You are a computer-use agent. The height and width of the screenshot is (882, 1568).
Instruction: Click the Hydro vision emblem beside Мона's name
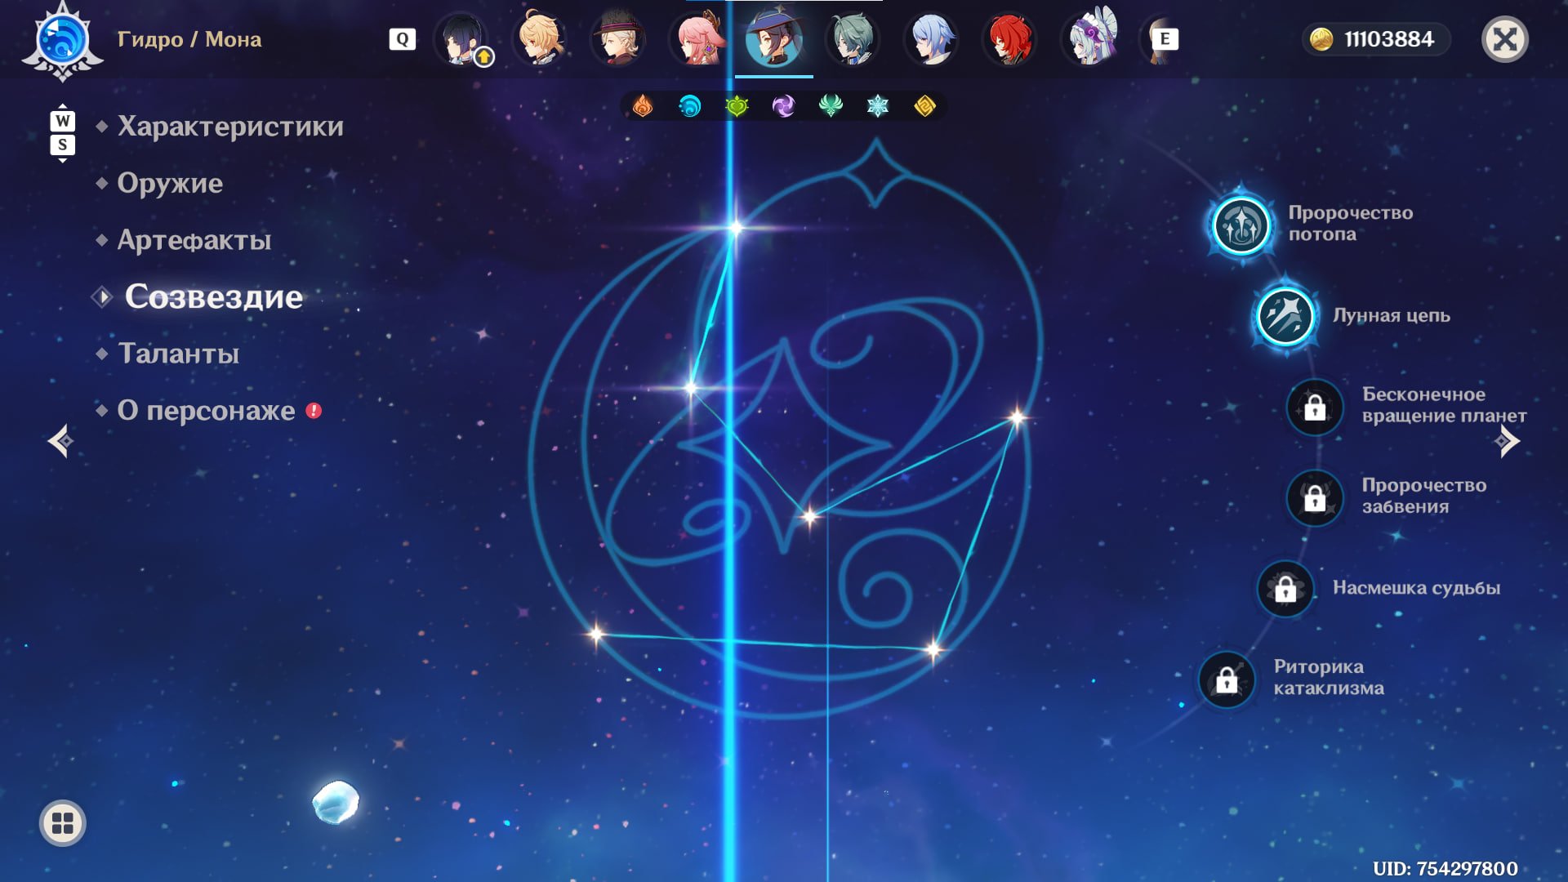pos(62,41)
